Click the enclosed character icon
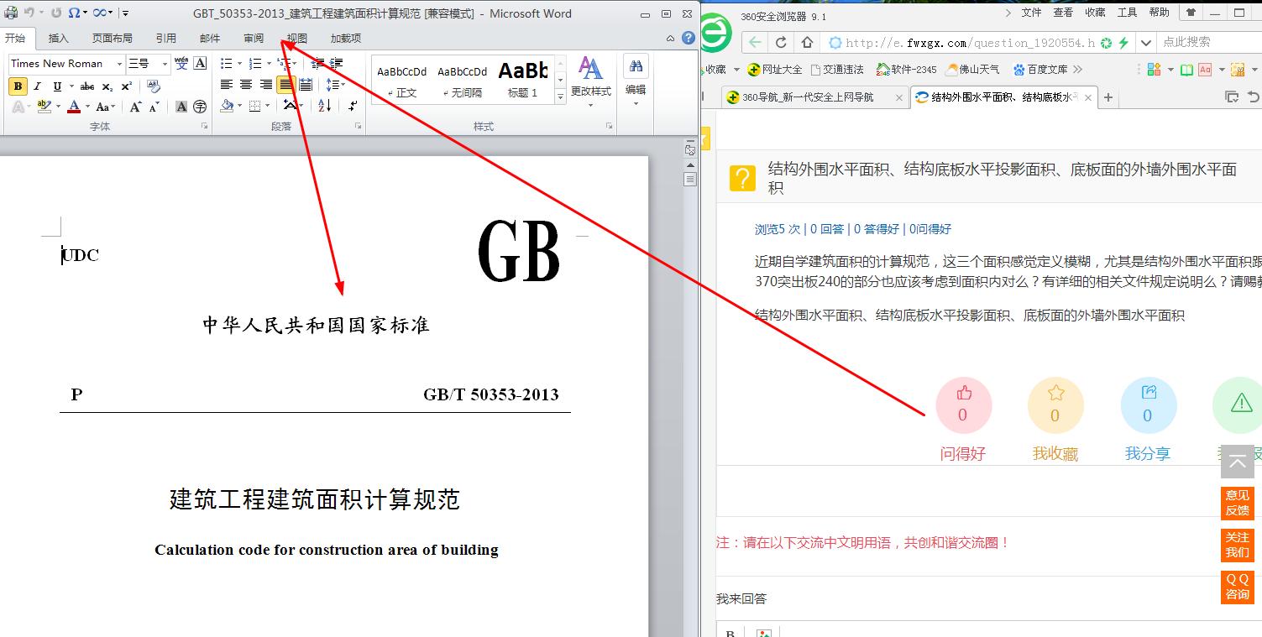The width and height of the screenshot is (1262, 637). coord(200,107)
